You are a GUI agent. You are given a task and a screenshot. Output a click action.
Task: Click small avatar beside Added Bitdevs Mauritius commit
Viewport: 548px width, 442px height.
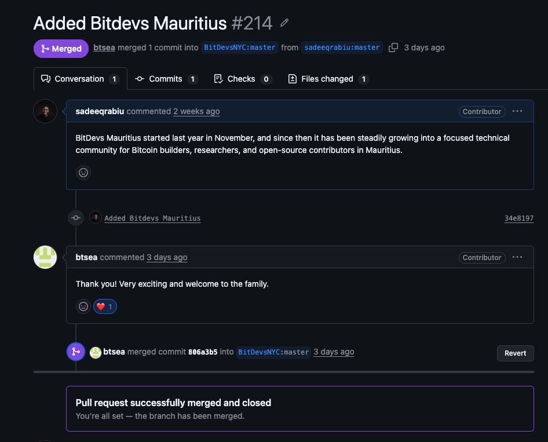coord(96,217)
